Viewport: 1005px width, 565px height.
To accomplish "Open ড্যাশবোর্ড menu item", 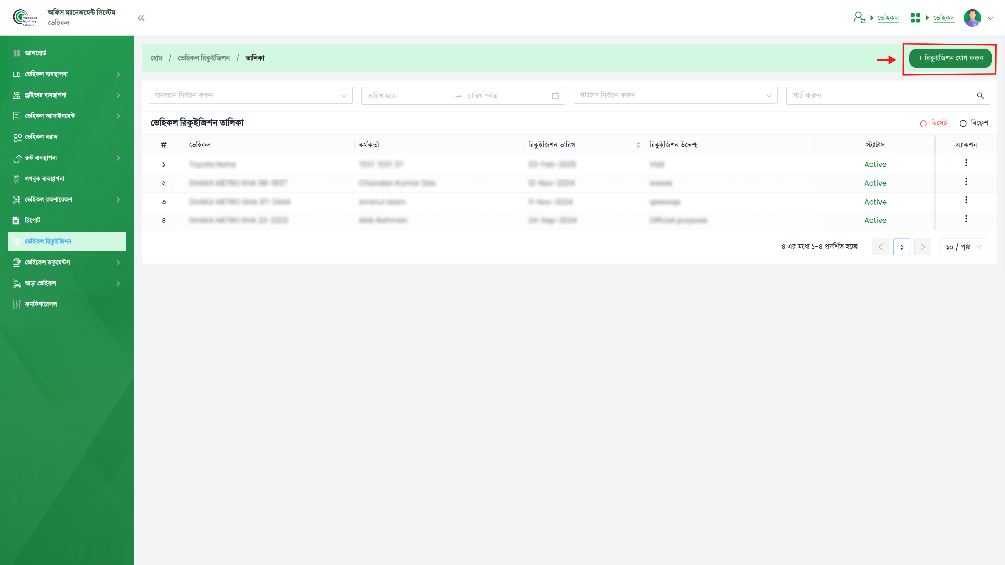I will click(x=67, y=53).
